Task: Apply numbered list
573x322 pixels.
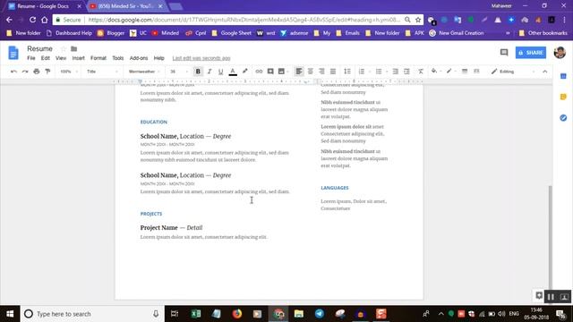Action: [362, 72]
